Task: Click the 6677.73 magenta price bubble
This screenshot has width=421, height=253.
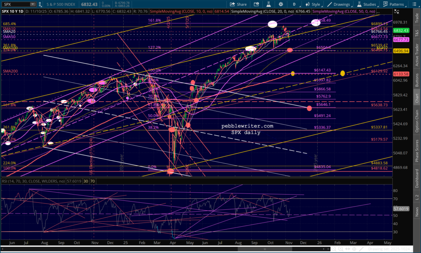Action: [401, 40]
